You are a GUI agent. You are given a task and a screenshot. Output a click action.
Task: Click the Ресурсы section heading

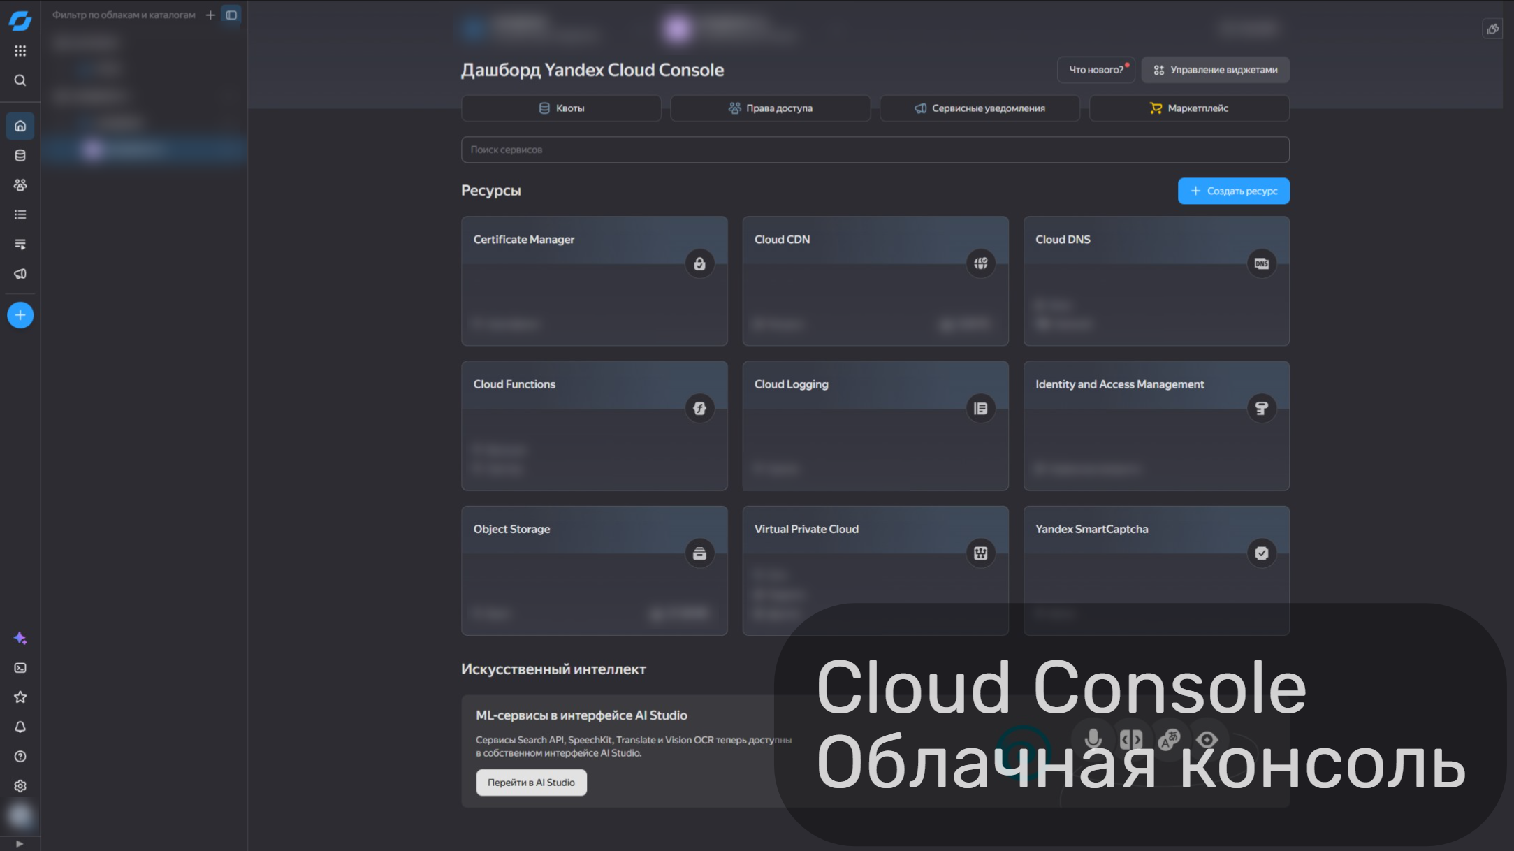[491, 191]
